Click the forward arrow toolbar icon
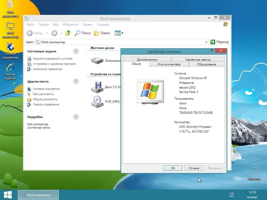 54,33
